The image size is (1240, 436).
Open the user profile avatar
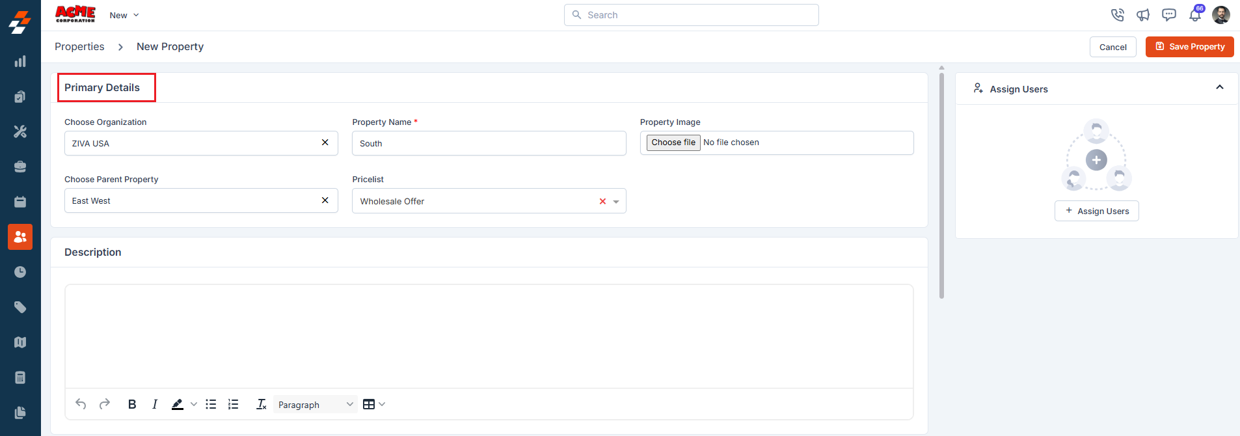coord(1221,15)
